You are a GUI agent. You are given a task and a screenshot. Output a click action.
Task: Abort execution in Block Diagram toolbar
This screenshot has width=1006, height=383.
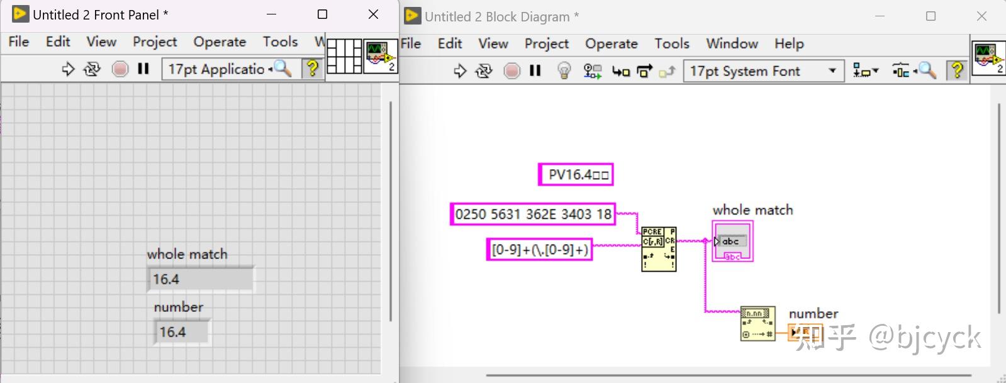[511, 71]
